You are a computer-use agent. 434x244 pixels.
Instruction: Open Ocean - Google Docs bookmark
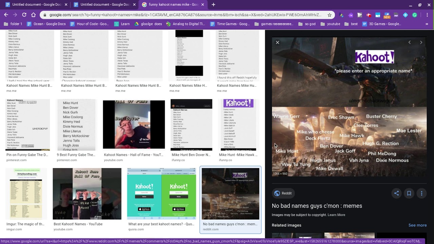tap(46, 24)
